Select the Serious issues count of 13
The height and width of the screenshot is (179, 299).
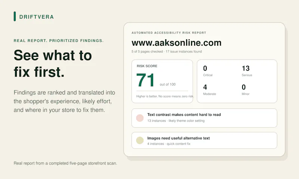click(246, 68)
